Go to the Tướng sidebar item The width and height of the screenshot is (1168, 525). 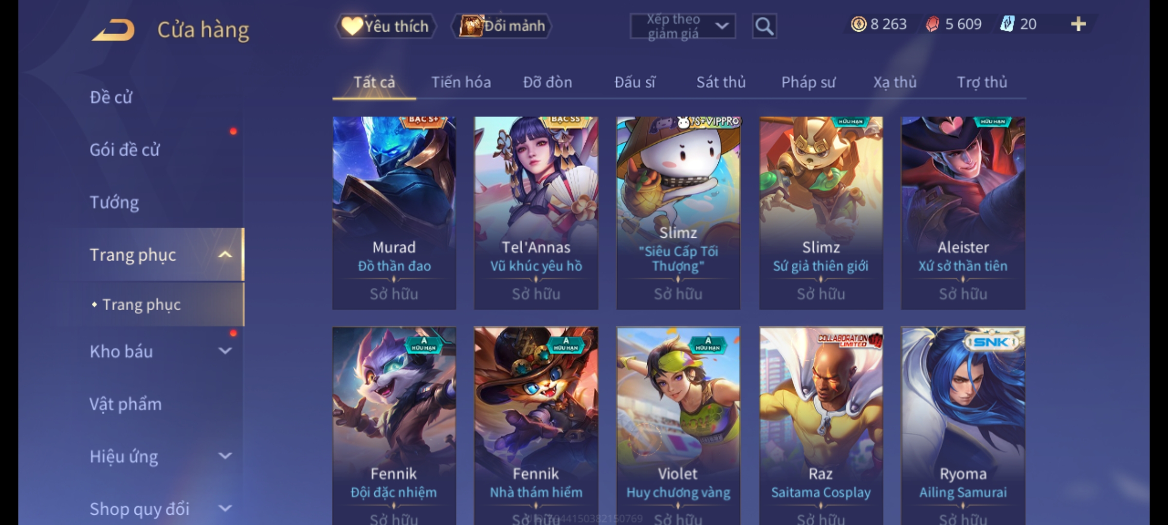tap(114, 202)
